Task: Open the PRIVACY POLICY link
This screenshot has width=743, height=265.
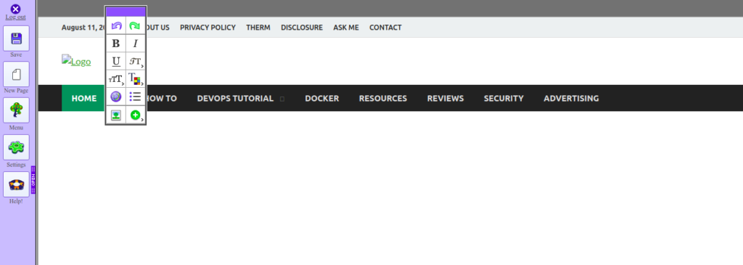Action: point(208,28)
